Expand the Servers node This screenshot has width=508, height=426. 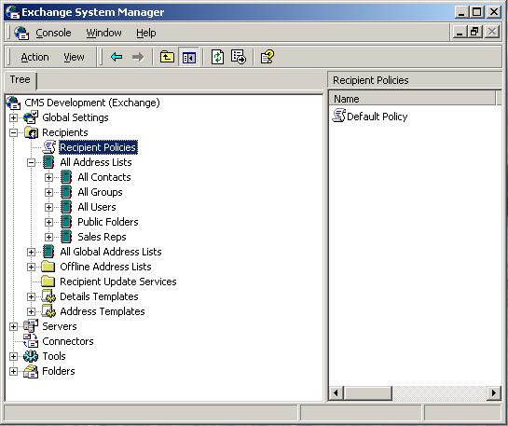(13, 326)
